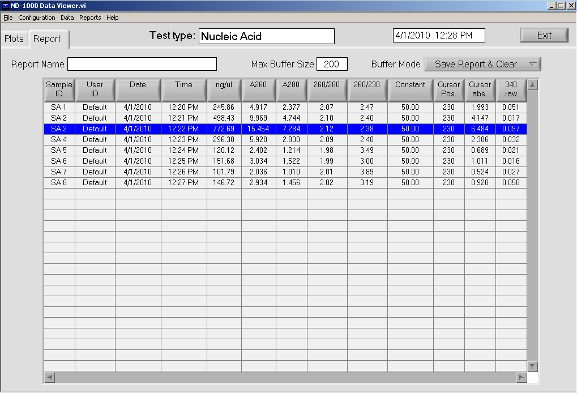Click the 260/230 value 3.89
The width and height of the screenshot is (577, 393).
pos(367,172)
